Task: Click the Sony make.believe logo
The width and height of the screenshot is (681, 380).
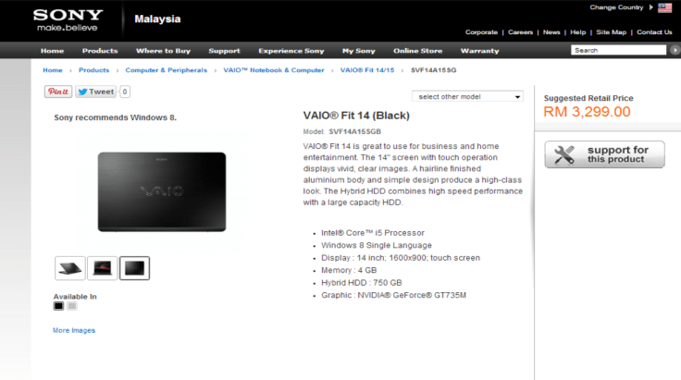Action: point(68,20)
